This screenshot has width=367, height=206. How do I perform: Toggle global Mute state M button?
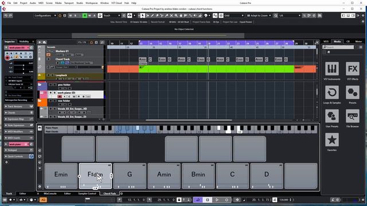[71, 15]
